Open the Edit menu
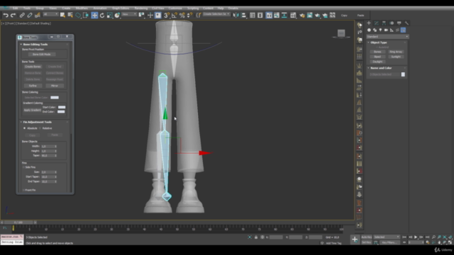The image size is (454, 255). [16, 8]
